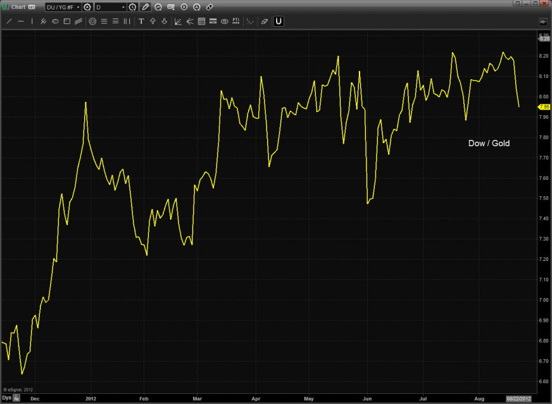Click the pin toolbar icon at right
This screenshot has width=552, height=404.
(x=543, y=22)
